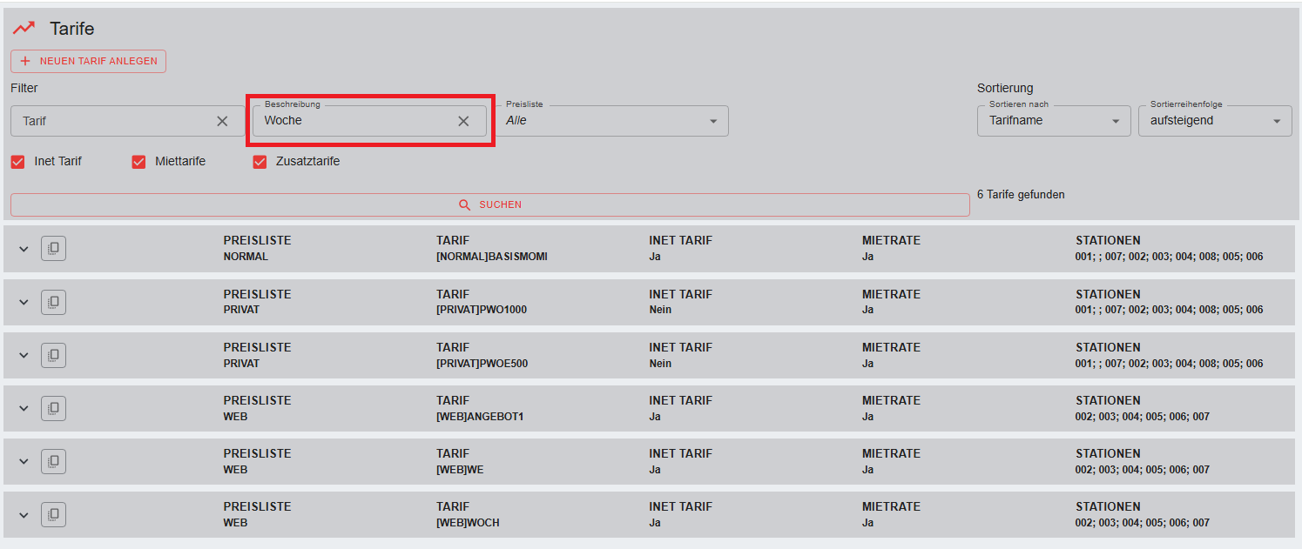Duplicate the [WEB]WOCH tariff row

coord(53,514)
